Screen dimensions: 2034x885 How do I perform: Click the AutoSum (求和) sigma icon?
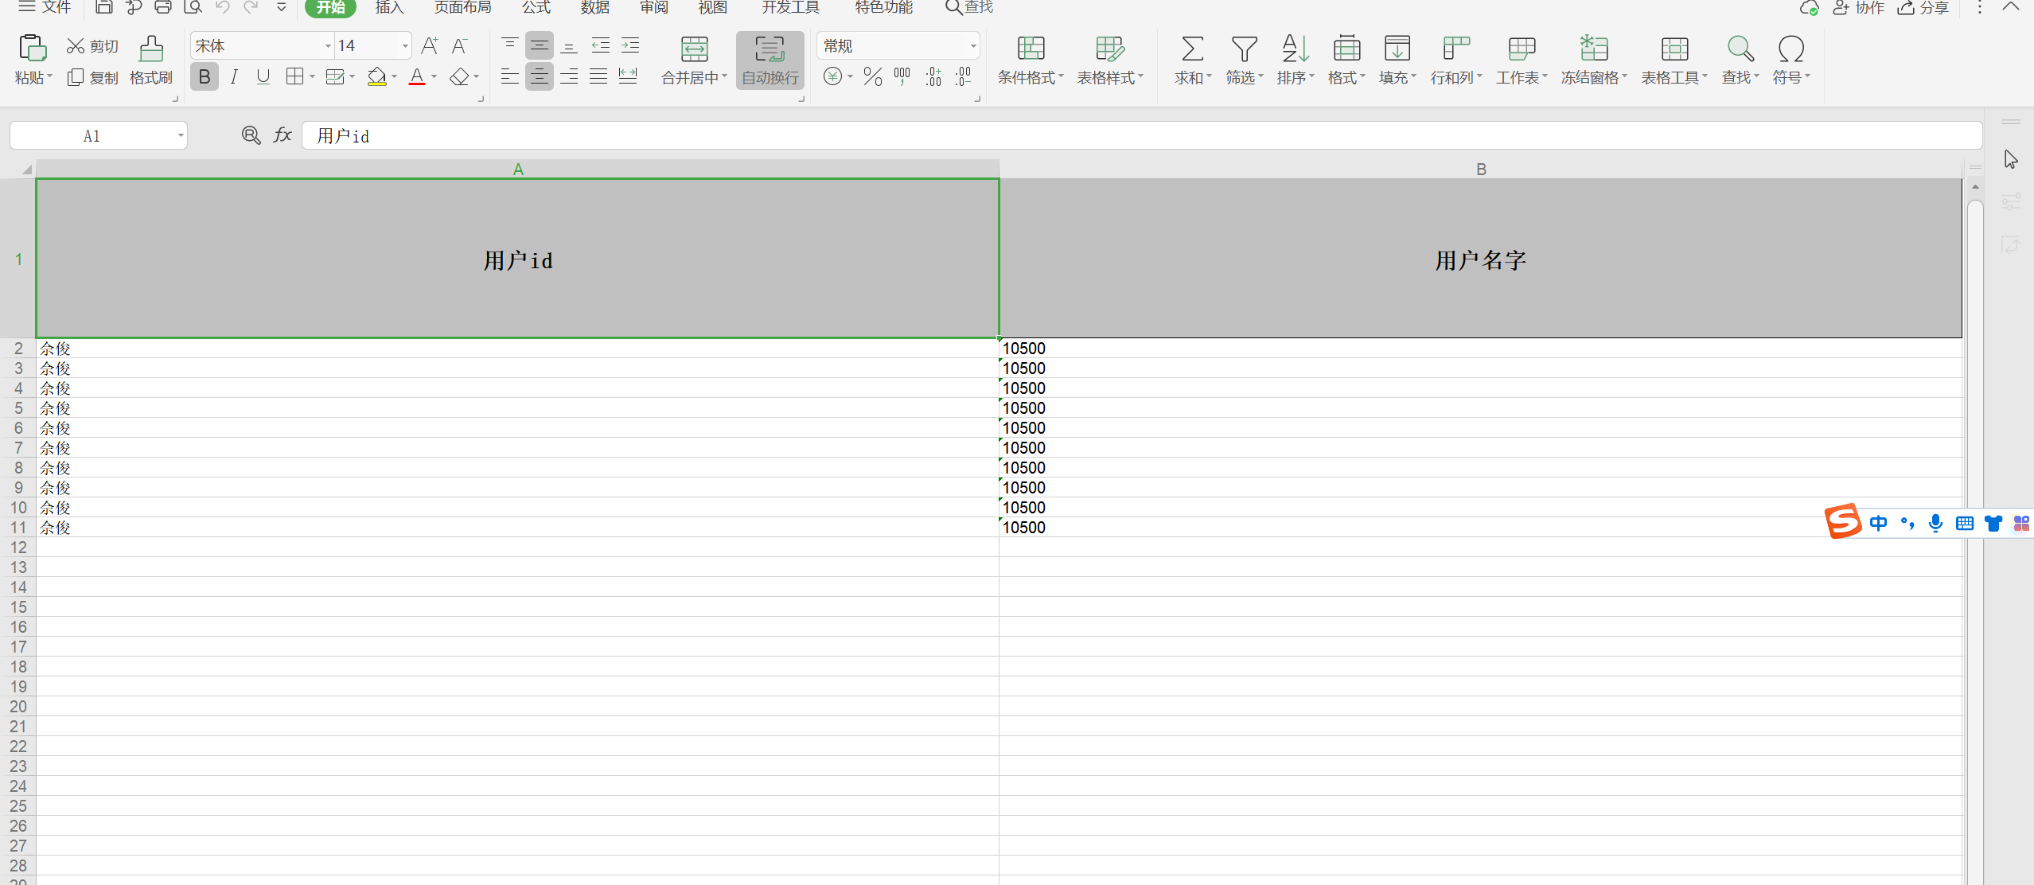(1191, 50)
